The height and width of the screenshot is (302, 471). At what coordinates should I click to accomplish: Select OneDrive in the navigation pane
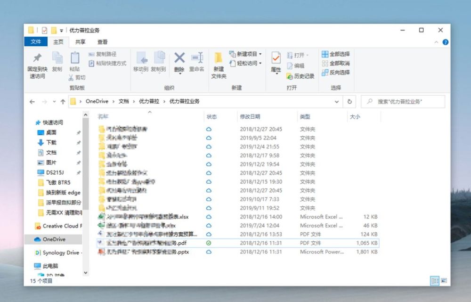[x=53, y=239]
